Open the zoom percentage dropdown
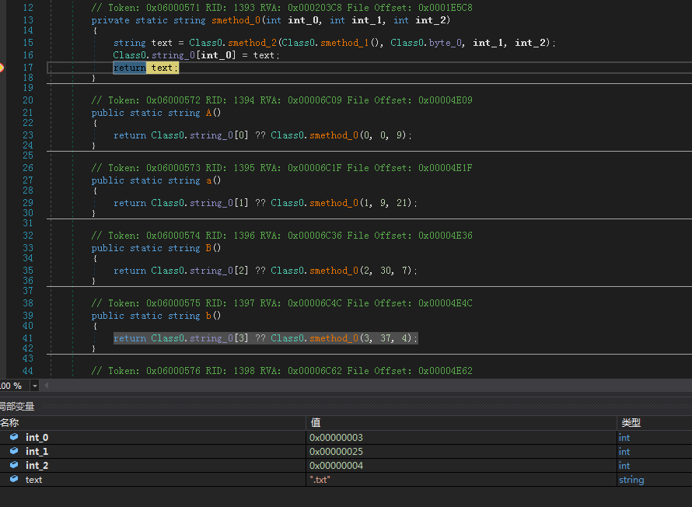This screenshot has width=692, height=507. click(34, 386)
